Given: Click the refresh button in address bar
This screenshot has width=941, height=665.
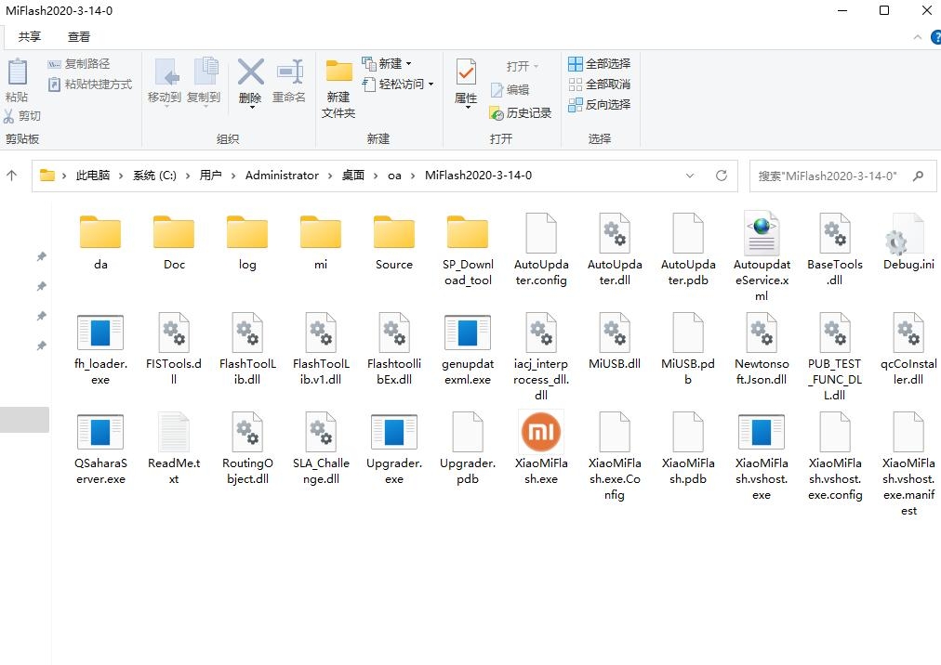Looking at the screenshot, I should [721, 176].
